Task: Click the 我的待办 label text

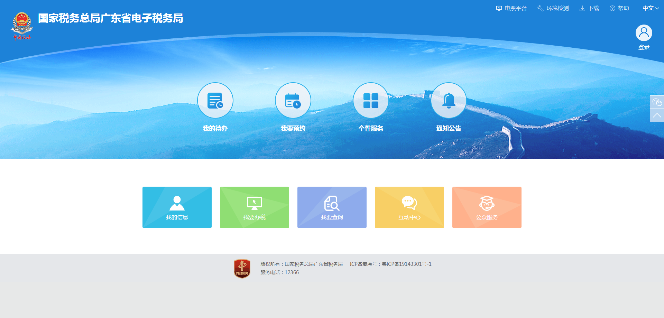Action: tap(215, 129)
